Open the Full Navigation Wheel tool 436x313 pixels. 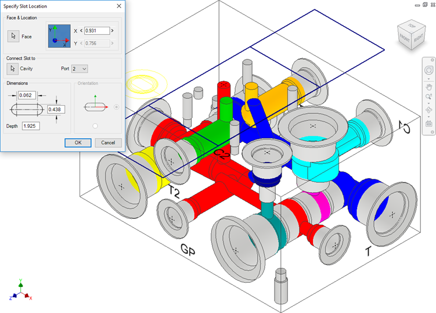[429, 71]
